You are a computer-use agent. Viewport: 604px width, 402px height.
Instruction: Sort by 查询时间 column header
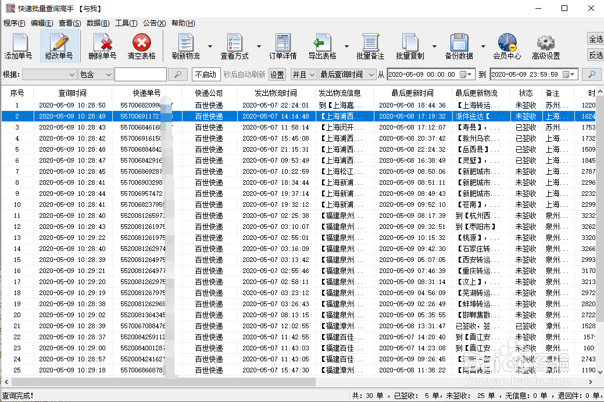[x=73, y=93]
